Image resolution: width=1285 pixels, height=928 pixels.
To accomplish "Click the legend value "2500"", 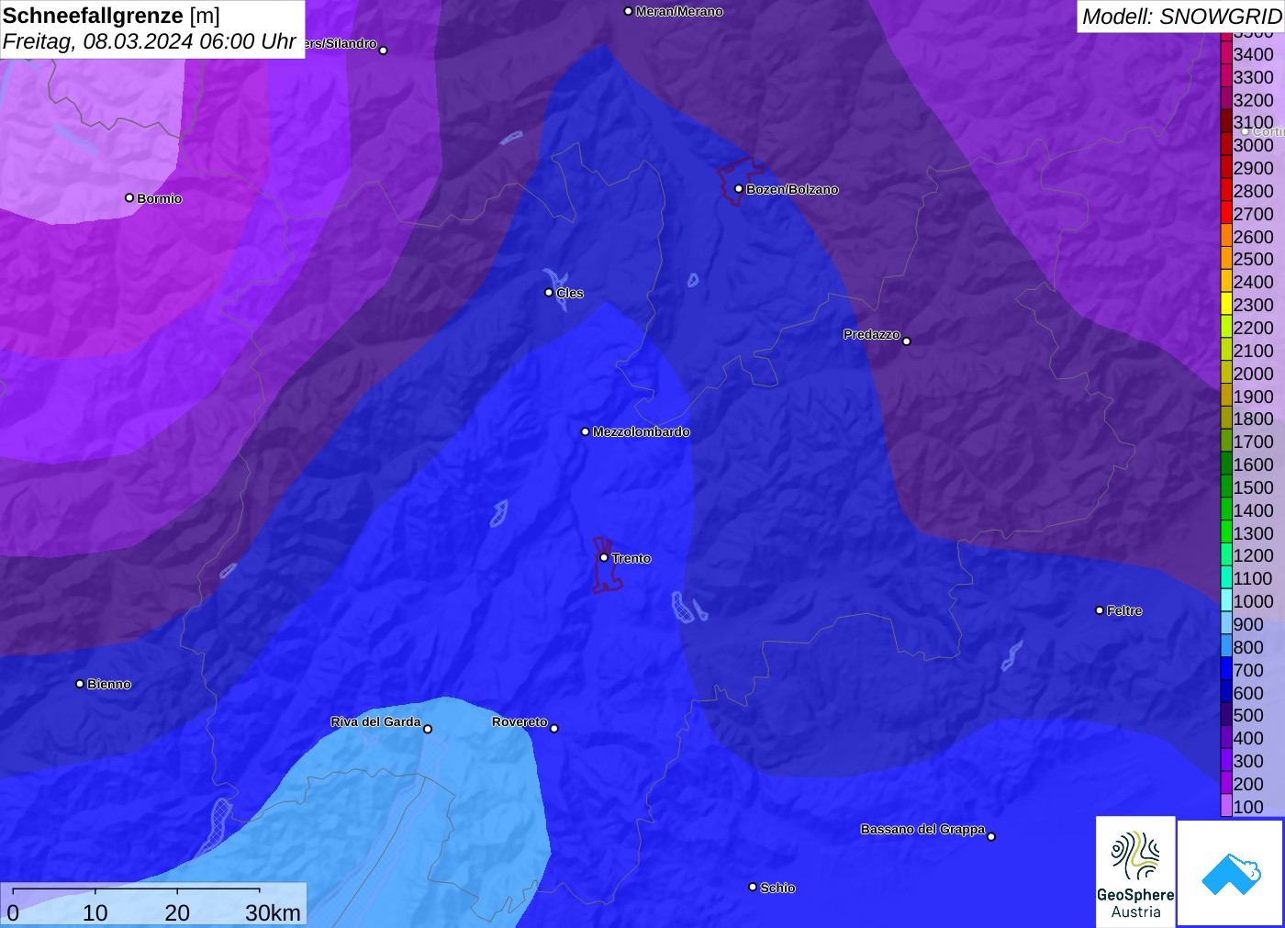I will click(1254, 259).
